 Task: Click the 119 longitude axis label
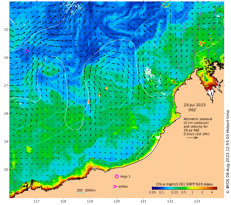tap(90, 201)
